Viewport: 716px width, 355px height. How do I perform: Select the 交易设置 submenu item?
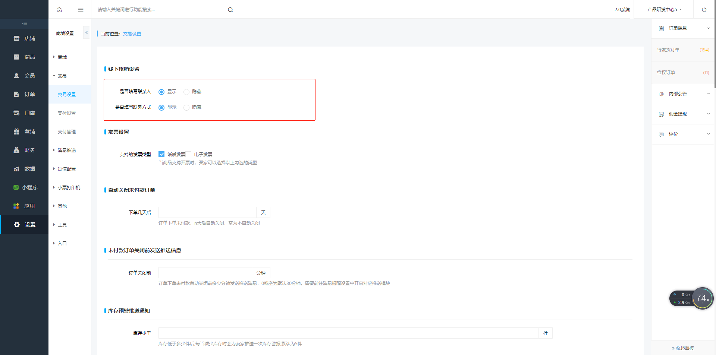[x=69, y=94]
